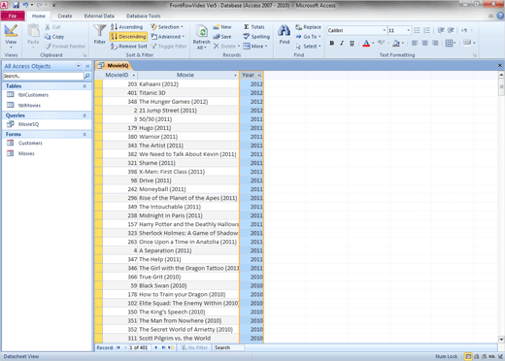Viewport: 505px width, 361px height.
Task: Create a New record
Action: [x=222, y=27]
